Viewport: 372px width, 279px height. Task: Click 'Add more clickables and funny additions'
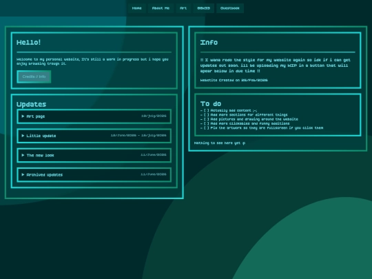pos(245,123)
